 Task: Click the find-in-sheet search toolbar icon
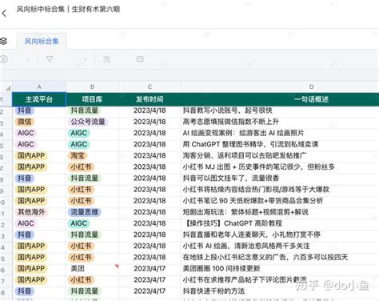coord(106,59)
